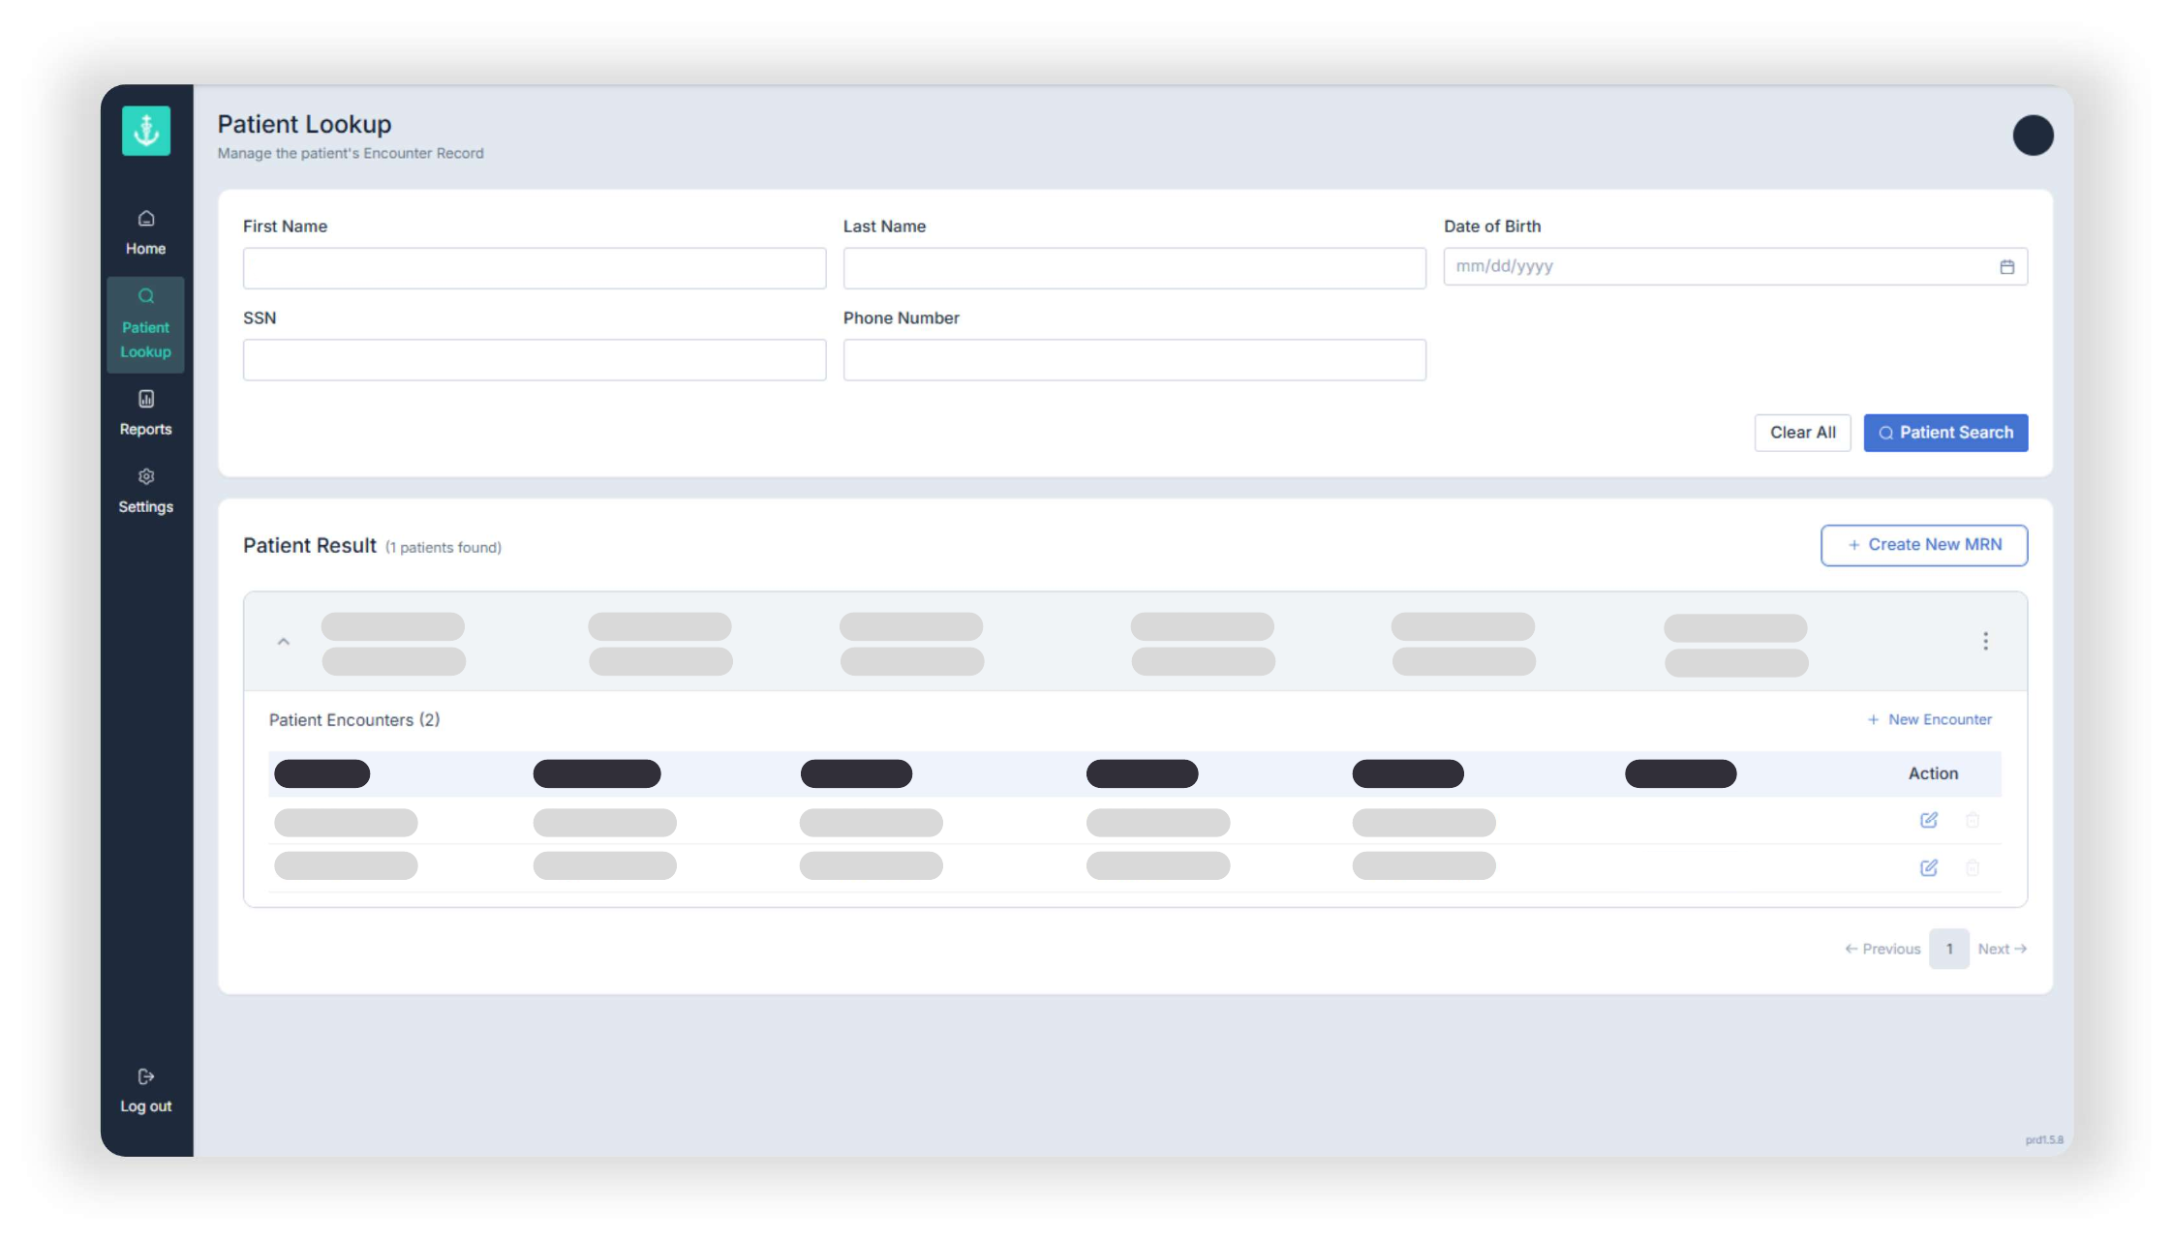Select page 1 in pagination
The width and height of the screenshot is (2173, 1240).
[x=1948, y=949]
